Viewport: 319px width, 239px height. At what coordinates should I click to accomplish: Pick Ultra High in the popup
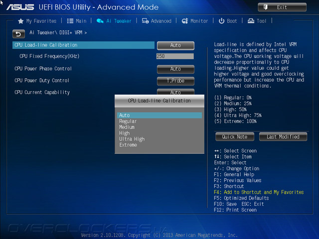(x=132, y=139)
